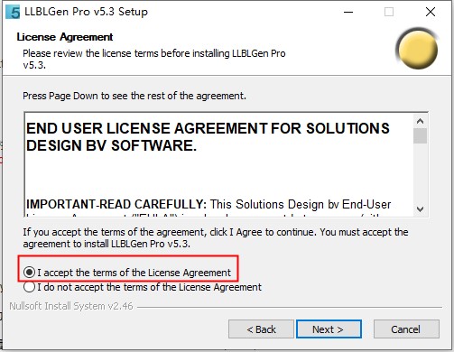Continue the installation with Next
Image resolution: width=454 pixels, height=352 pixels.
[x=329, y=329]
